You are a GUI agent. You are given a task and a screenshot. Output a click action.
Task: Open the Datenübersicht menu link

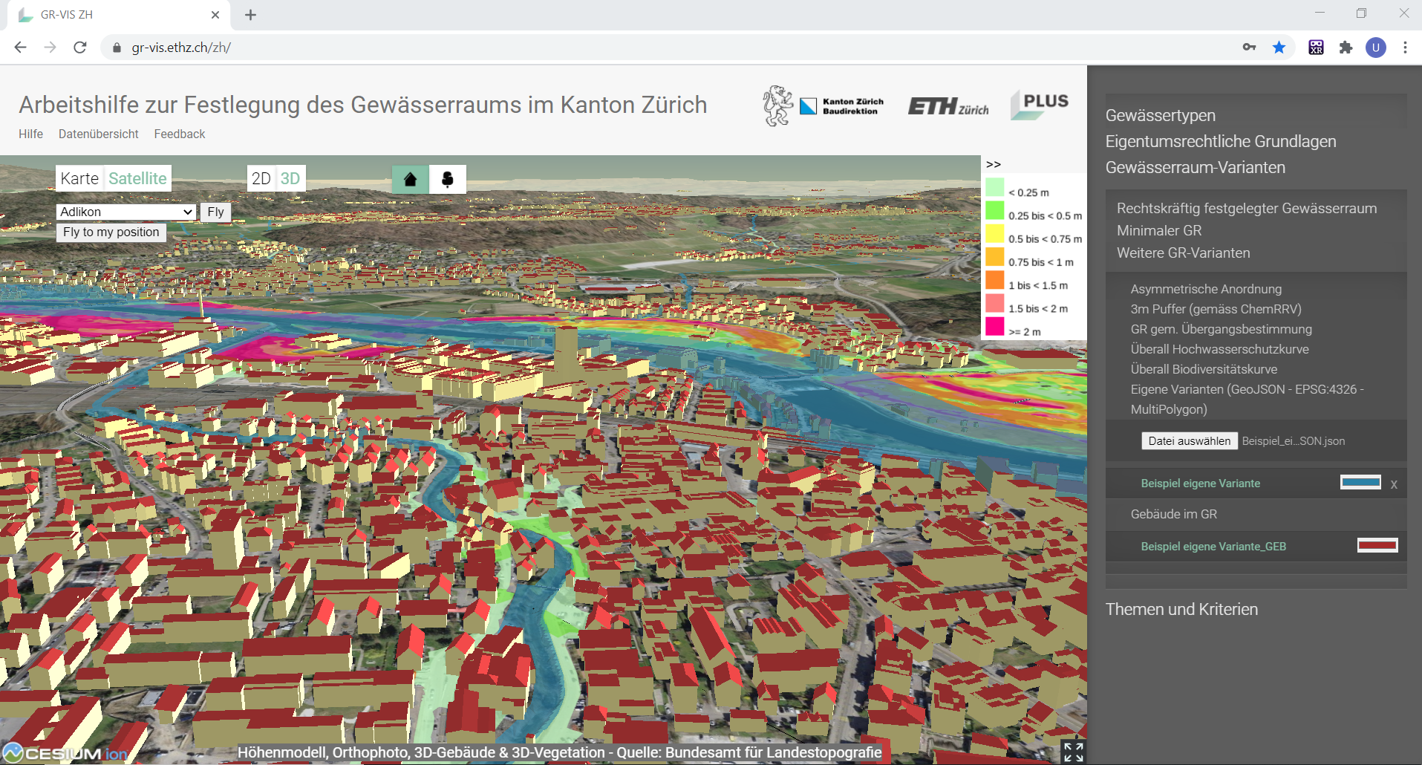[x=99, y=134]
